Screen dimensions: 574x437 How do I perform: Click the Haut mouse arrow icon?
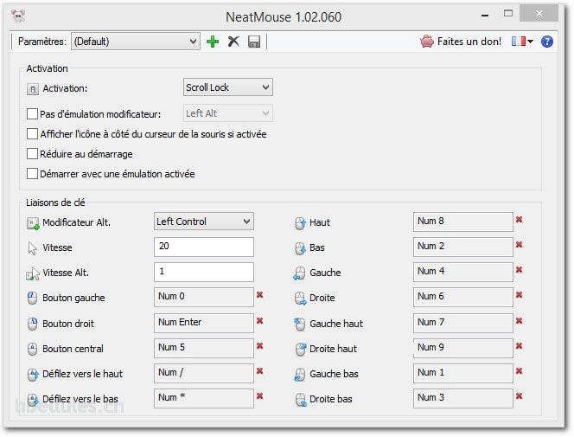[300, 223]
